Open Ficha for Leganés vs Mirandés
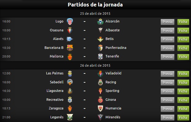 [x=183, y=118]
